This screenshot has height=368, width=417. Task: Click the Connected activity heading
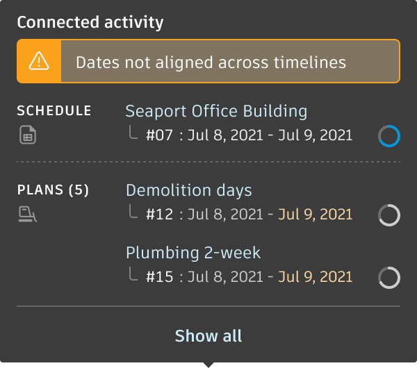point(90,22)
